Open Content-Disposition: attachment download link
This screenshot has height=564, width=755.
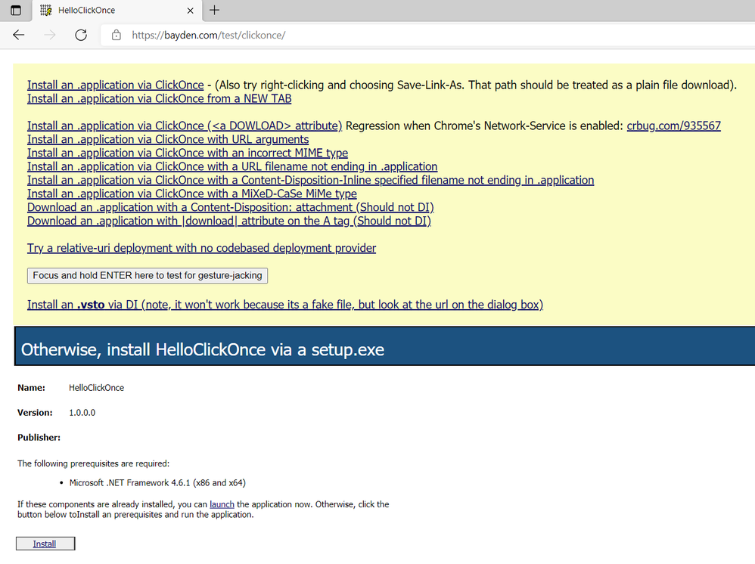tap(231, 207)
